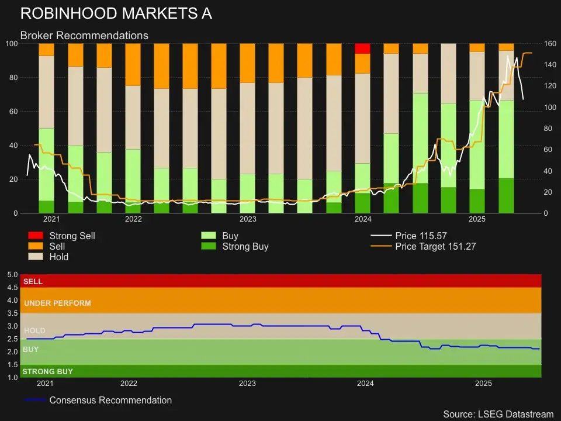Click the Hold beige legend swatch
This screenshot has height=421, width=561.
click(36, 256)
